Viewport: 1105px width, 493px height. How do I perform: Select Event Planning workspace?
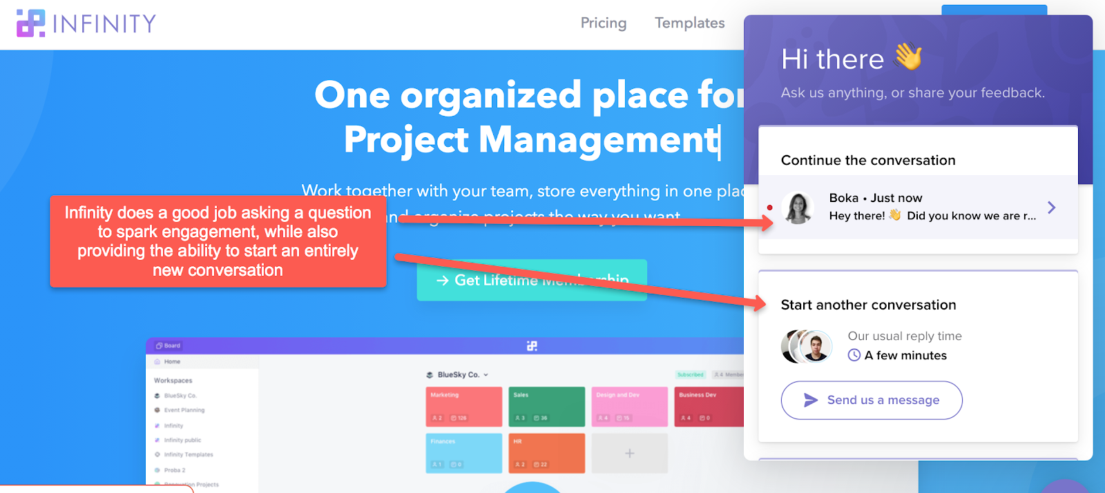coord(184,410)
